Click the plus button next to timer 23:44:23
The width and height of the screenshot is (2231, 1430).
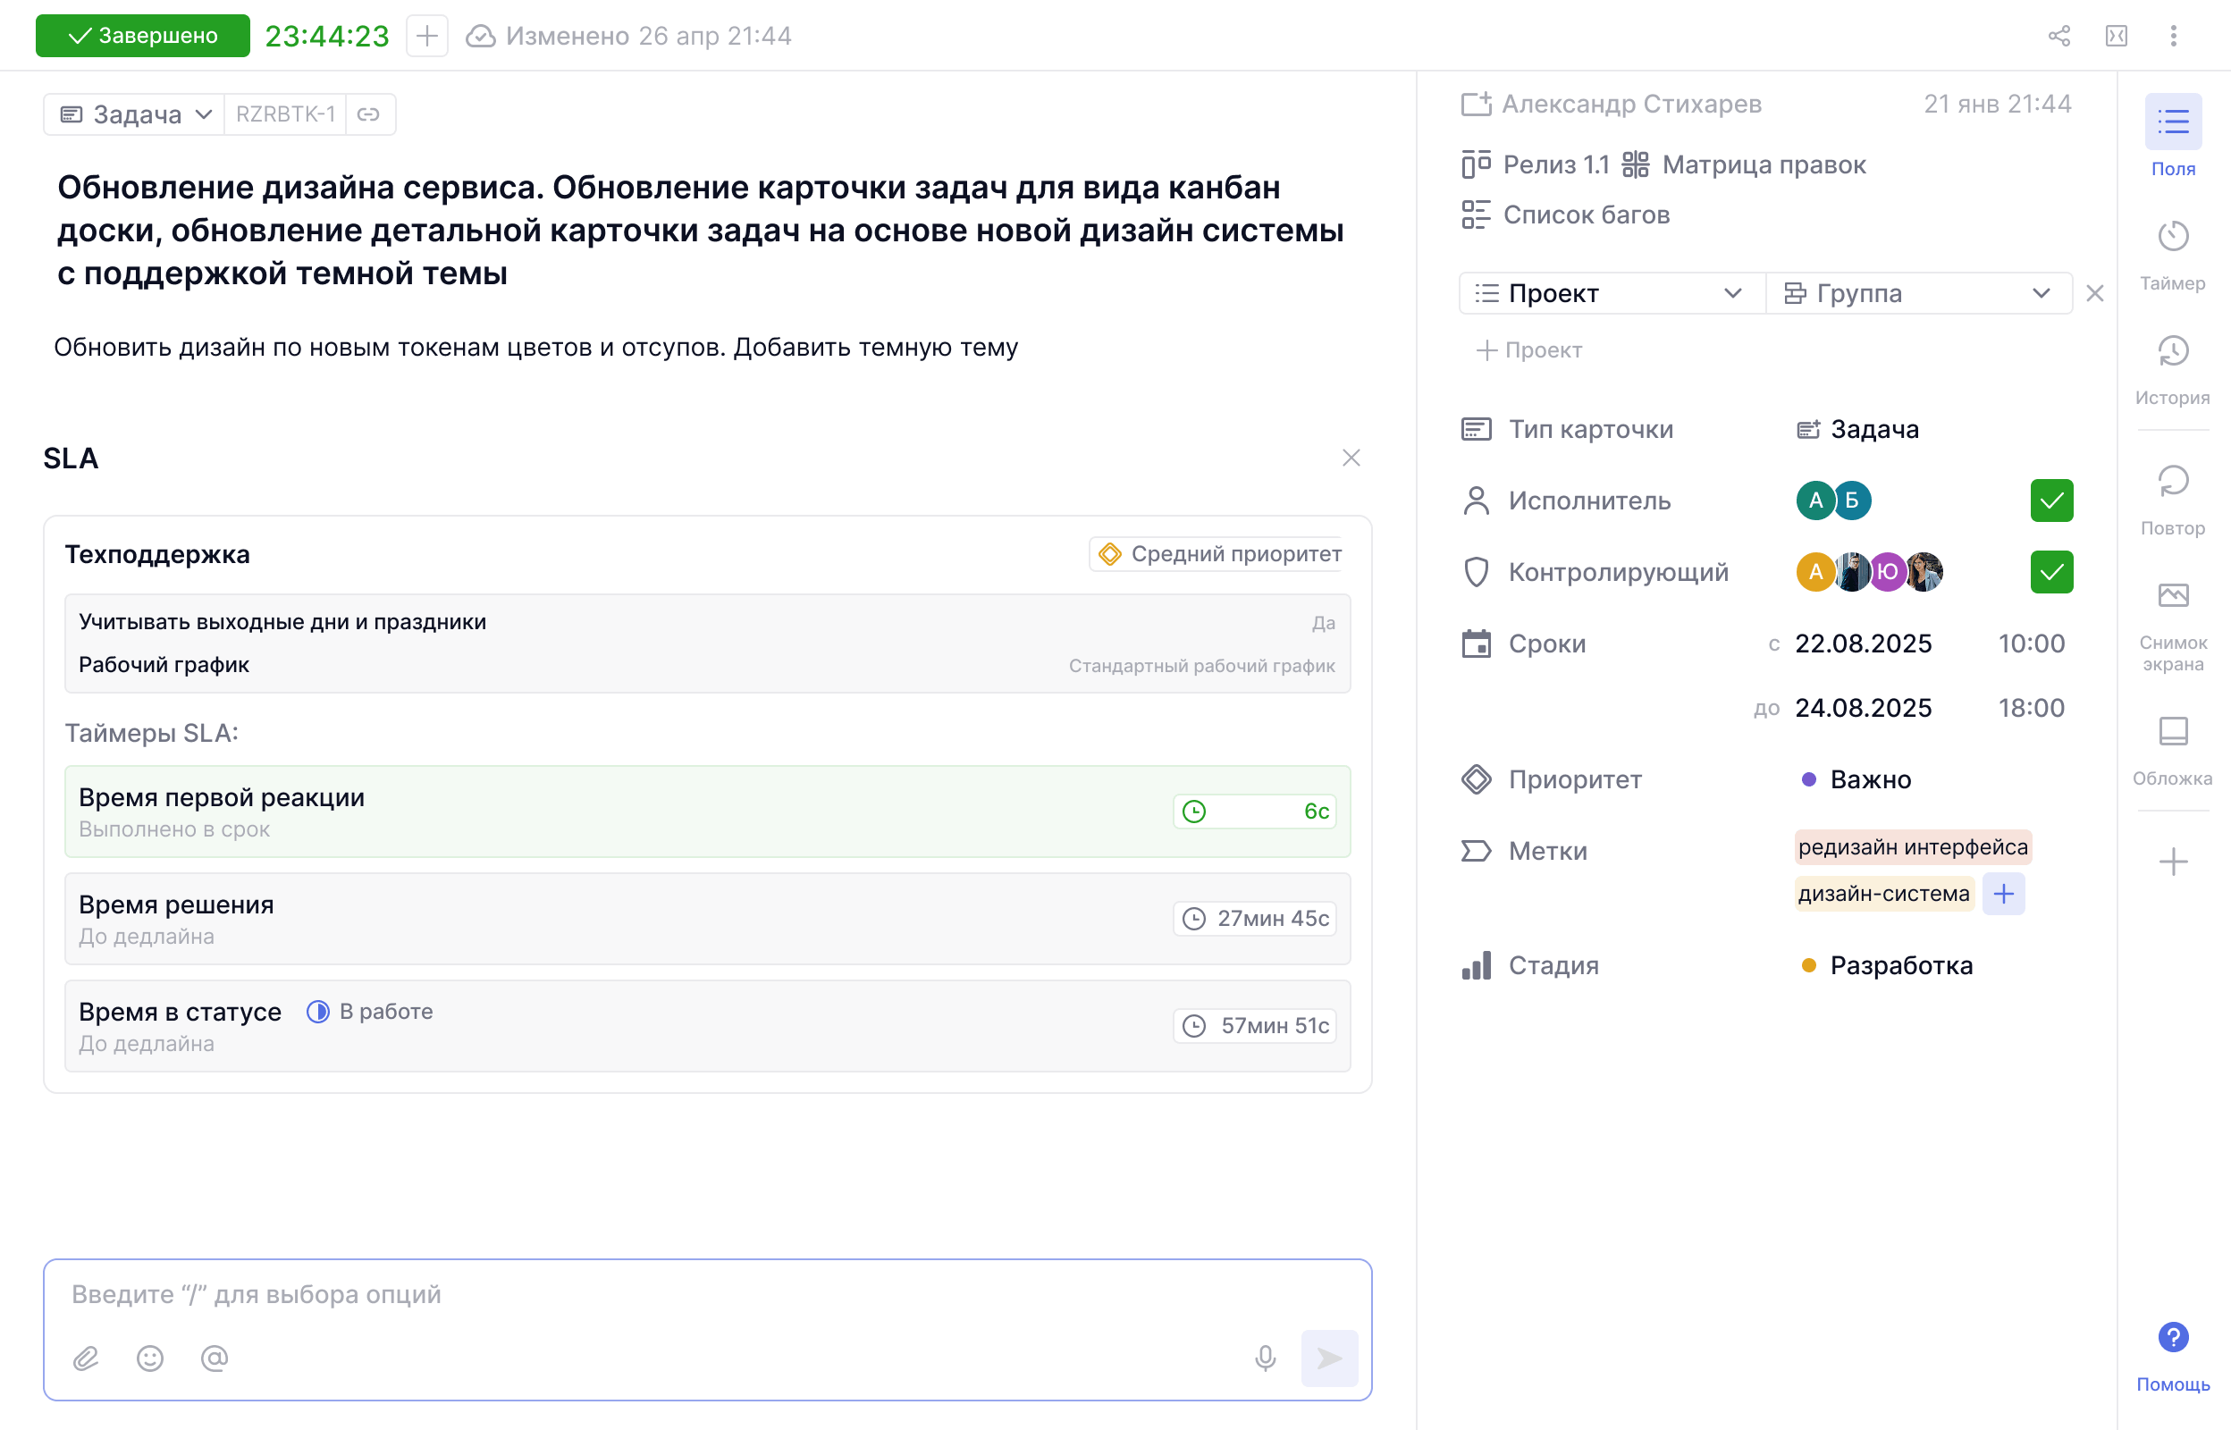click(x=427, y=37)
